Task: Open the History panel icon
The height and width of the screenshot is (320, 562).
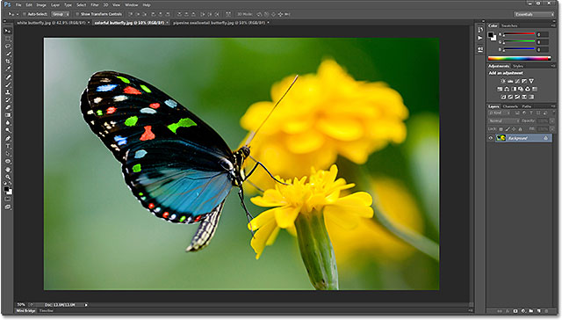Action: (480, 29)
